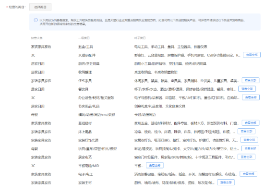View all 床上用品 leaf categories
The height and width of the screenshot is (194, 264).
[246, 131]
